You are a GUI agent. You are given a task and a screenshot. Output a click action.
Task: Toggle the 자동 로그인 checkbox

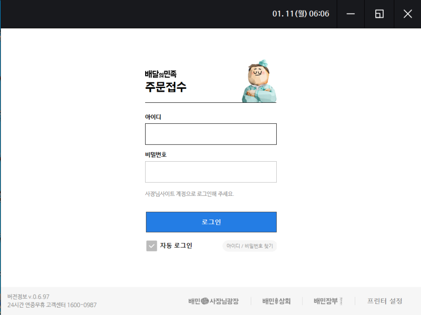point(152,246)
